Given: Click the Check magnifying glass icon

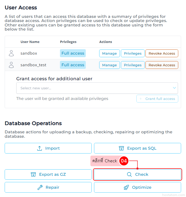Looking at the screenshot, I should [x=129, y=174].
